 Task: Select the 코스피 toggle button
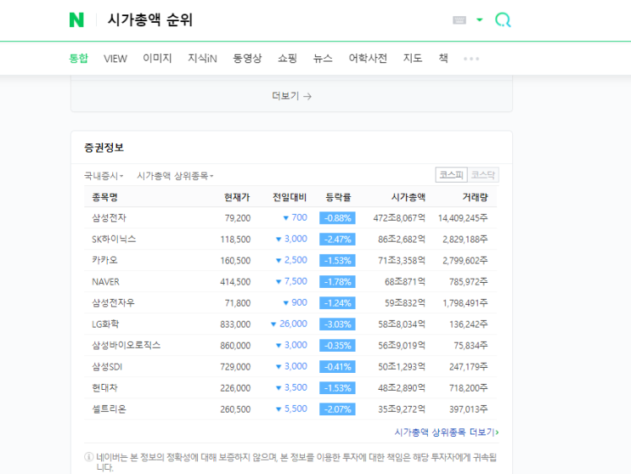tap(451, 175)
